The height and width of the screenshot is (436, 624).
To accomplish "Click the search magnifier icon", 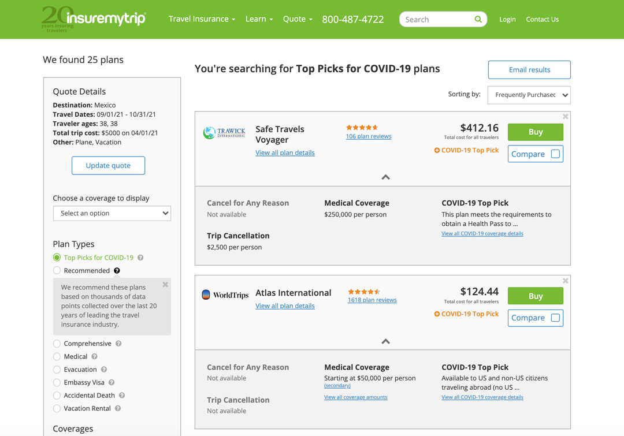I will (478, 19).
